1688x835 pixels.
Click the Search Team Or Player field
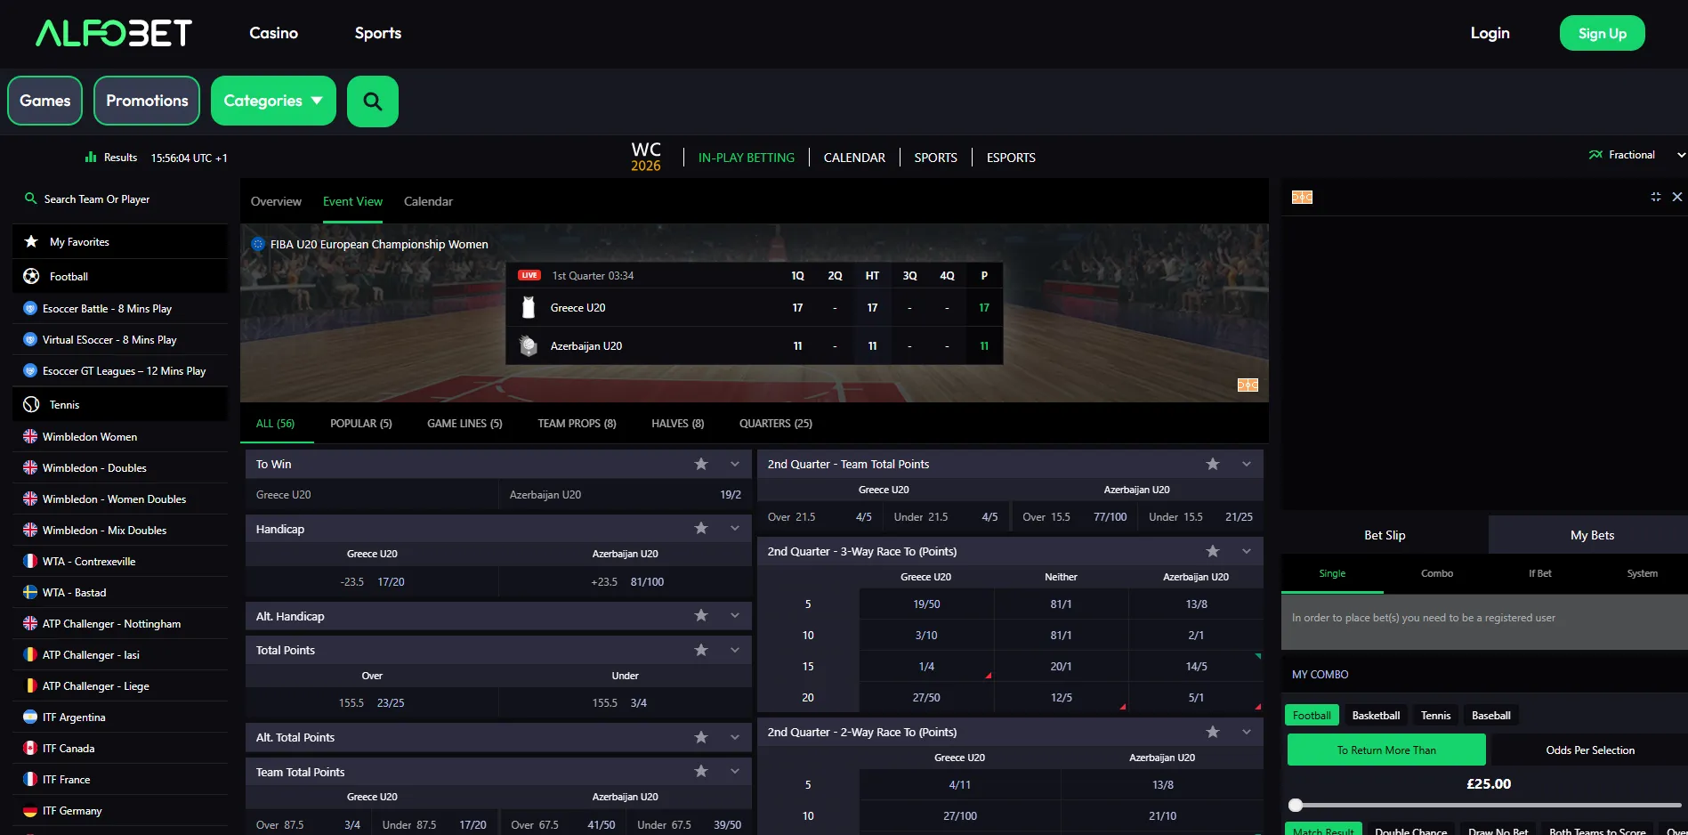[x=120, y=199]
